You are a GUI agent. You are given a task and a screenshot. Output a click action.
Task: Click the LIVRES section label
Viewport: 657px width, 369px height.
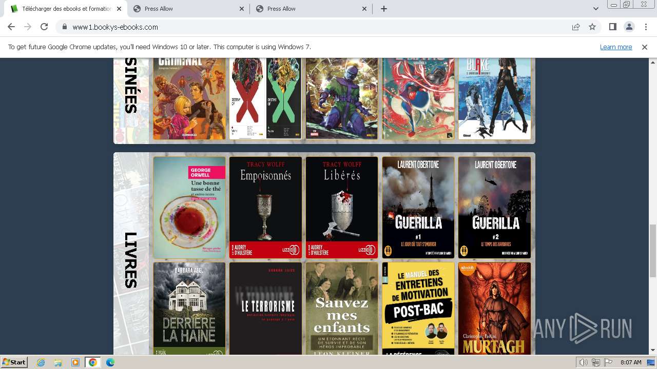(x=131, y=260)
